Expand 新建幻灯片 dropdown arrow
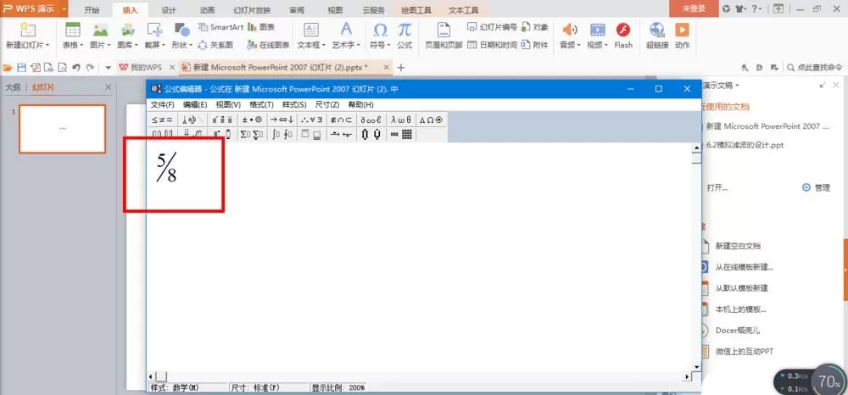848x395 pixels. [47, 46]
